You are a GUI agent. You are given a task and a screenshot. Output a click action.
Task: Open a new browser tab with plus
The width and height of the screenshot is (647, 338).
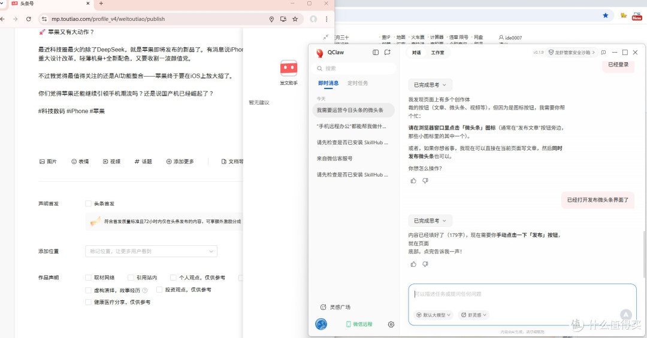101,4
